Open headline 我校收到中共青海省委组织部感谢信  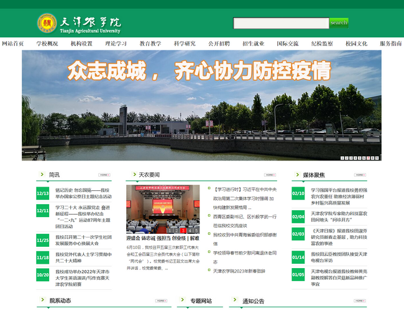tap(245, 239)
